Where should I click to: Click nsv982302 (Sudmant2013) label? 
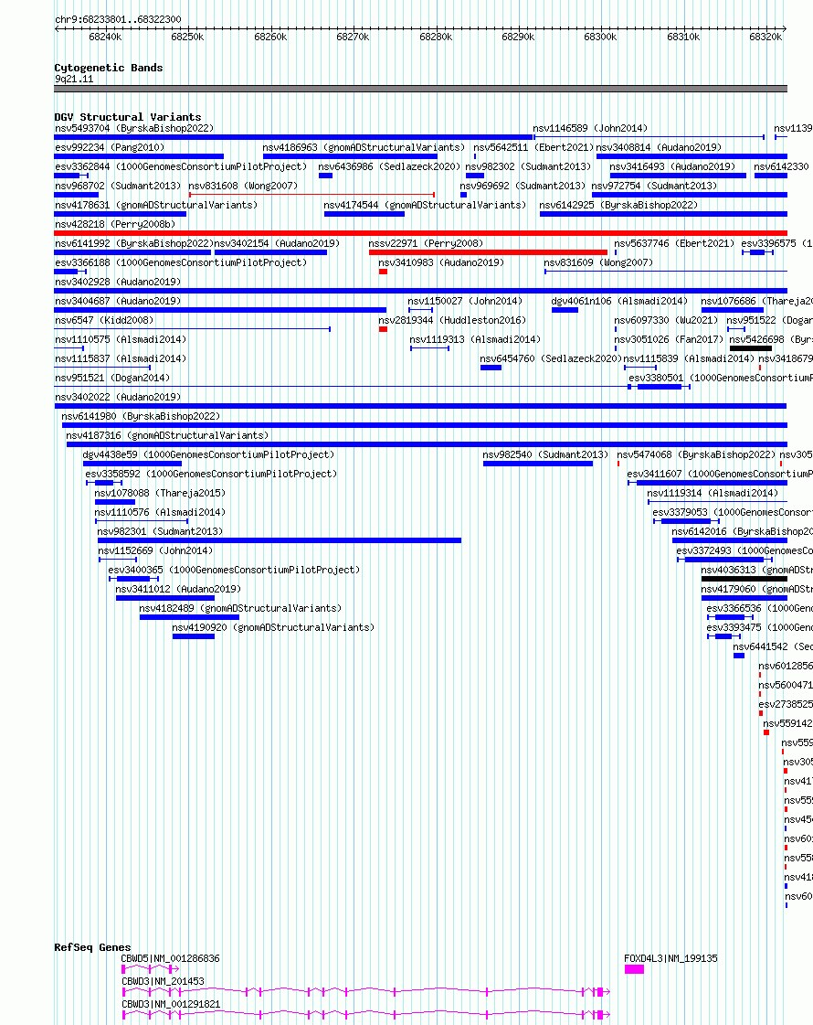click(x=528, y=166)
